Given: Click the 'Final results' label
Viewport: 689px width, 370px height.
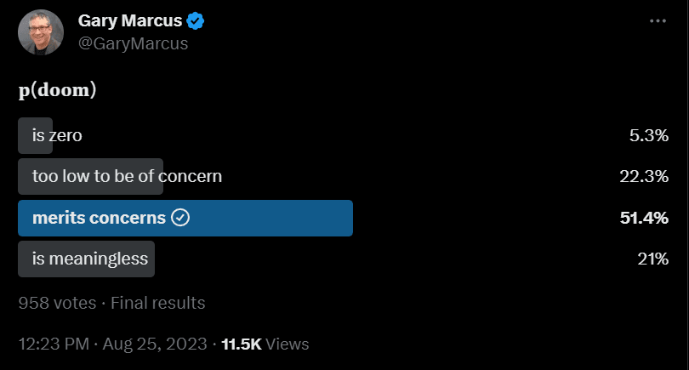Looking at the screenshot, I should (157, 303).
